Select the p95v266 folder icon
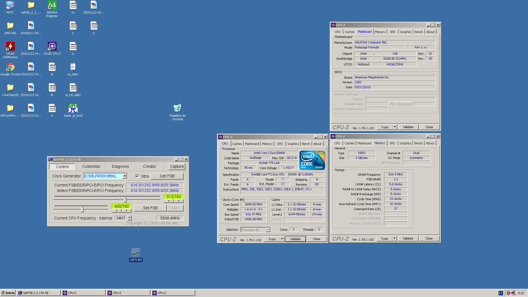The width and height of the screenshot is (528, 297). coord(10,28)
